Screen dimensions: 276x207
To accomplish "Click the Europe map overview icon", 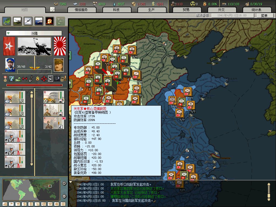I will pyautogui.click(x=6, y=21).
